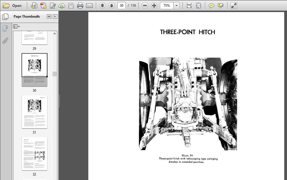The image size is (287, 180).
Task: Select page 32 thumbnail
Action: 34,154
